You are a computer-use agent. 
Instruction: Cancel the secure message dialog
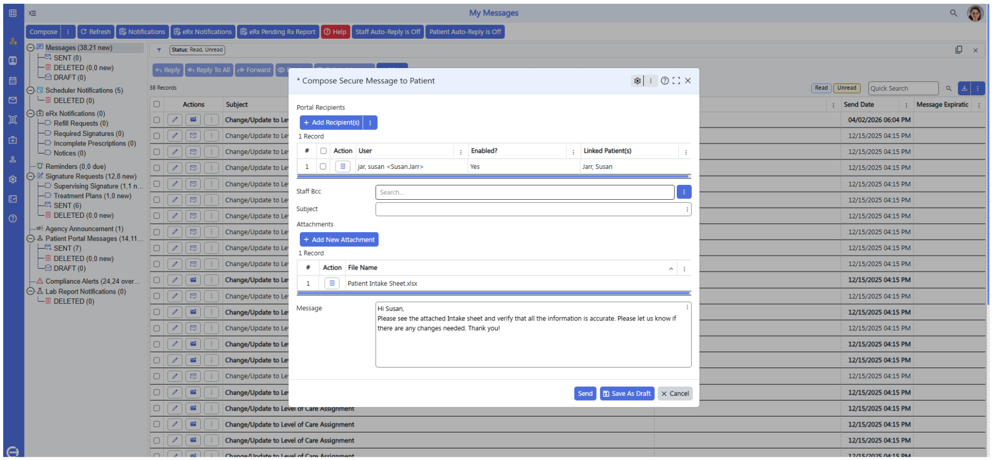tap(675, 394)
